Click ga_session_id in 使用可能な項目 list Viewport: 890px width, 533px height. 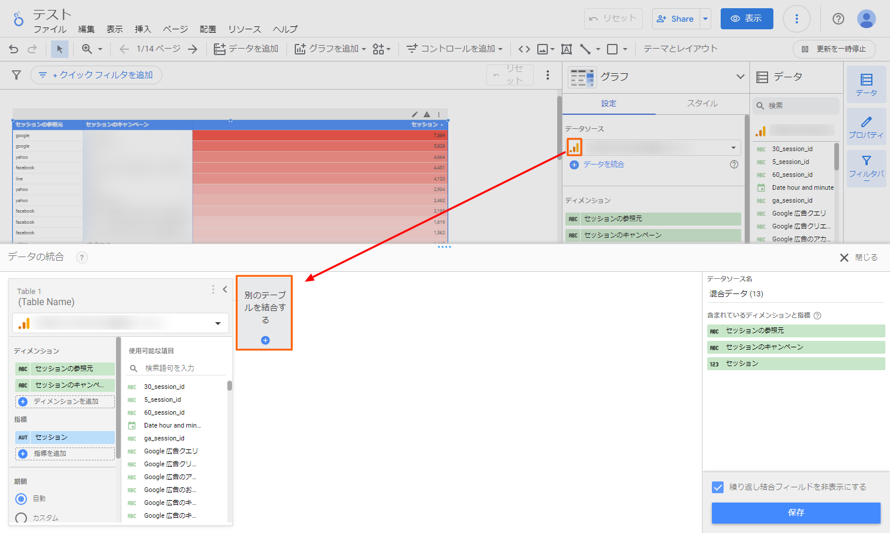(164, 439)
